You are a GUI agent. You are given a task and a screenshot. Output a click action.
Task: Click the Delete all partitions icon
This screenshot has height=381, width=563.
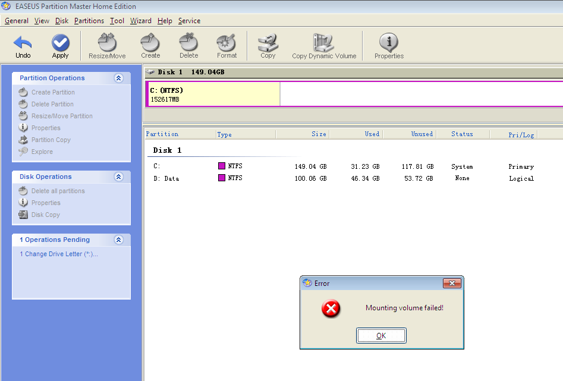[x=23, y=191]
